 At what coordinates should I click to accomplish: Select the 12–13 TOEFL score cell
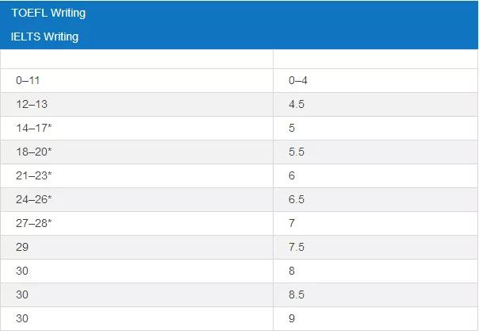pos(32,104)
